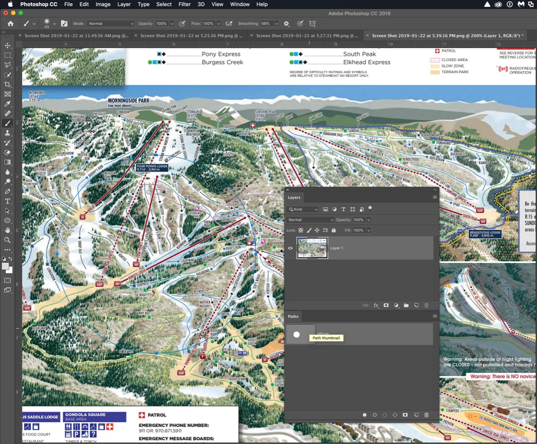Select the ellipse path thumbnail
The width and height of the screenshot is (537, 444).
pyautogui.click(x=301, y=334)
